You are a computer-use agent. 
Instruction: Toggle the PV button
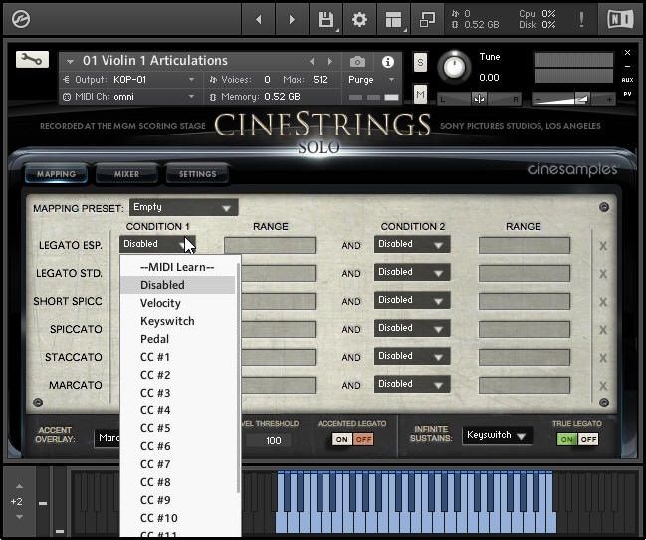pos(627,94)
